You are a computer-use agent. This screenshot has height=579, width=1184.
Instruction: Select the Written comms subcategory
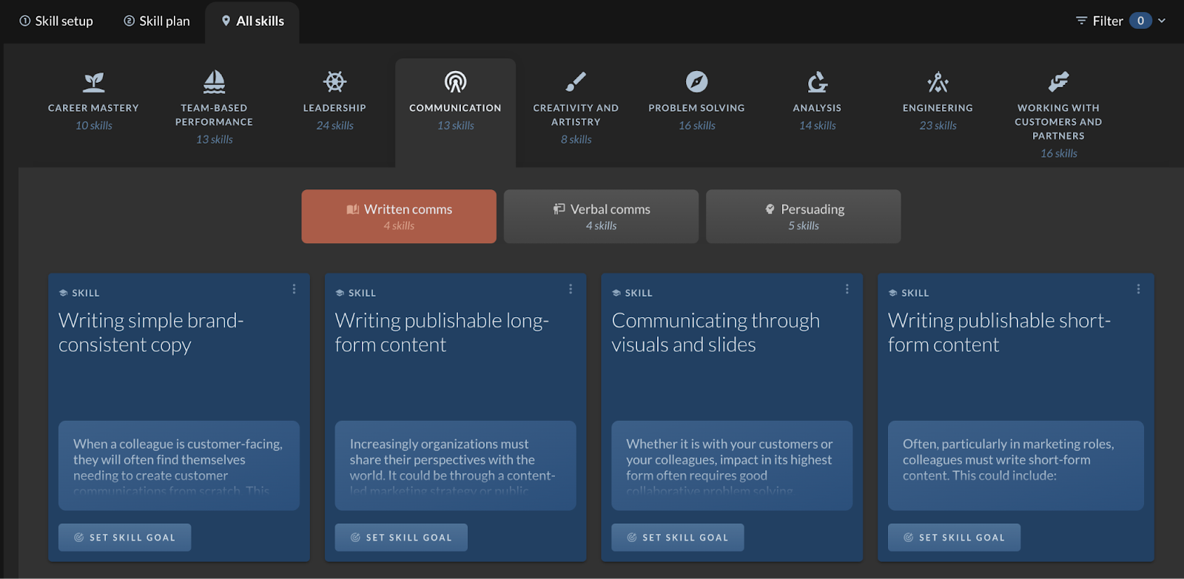tap(399, 217)
